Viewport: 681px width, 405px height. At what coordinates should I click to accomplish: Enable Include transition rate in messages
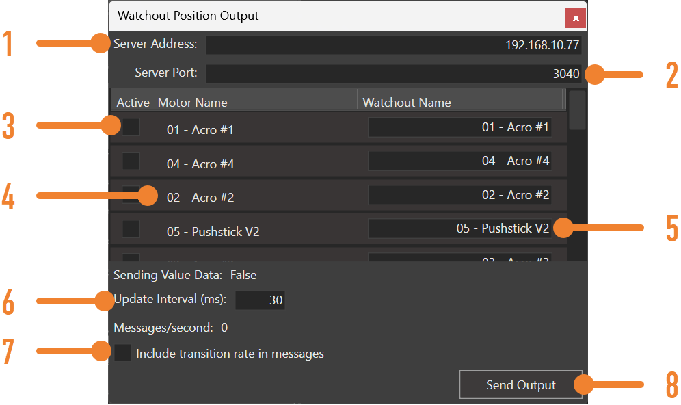point(123,353)
